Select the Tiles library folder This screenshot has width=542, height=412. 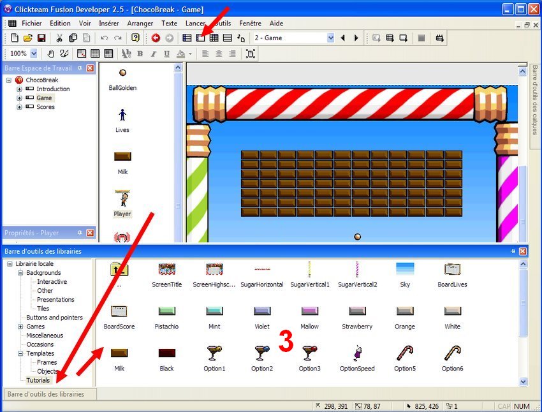tap(43, 308)
